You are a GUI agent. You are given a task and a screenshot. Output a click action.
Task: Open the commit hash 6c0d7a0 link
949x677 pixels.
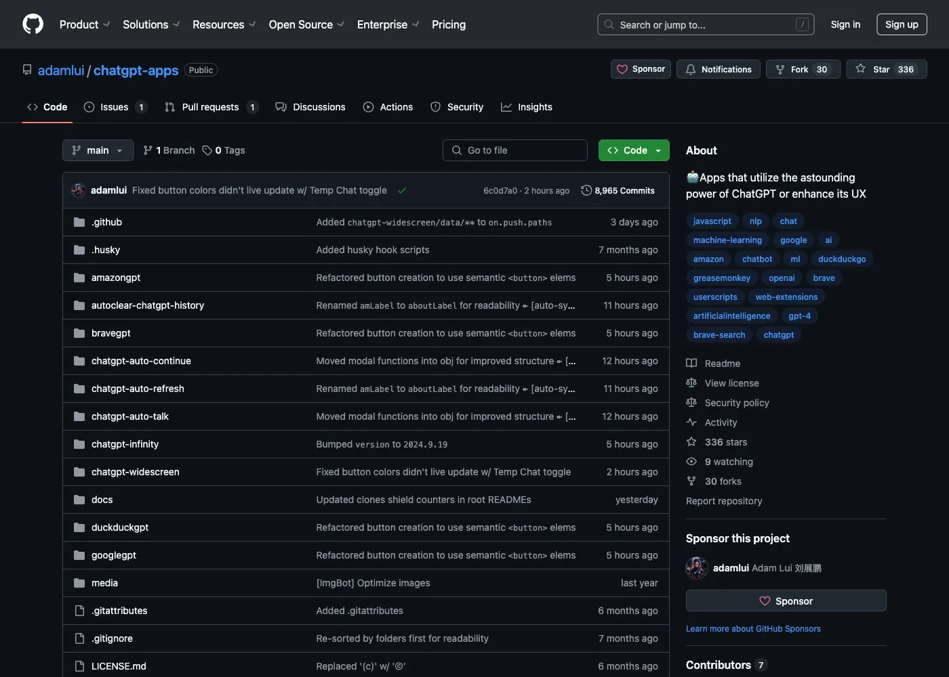coord(500,191)
